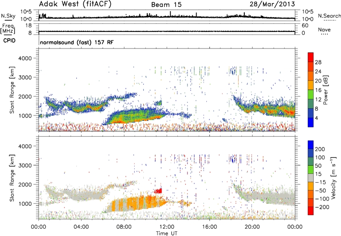The height and width of the screenshot is (236, 341).
Task: Click "4000" tick on the Power panel
Action: [x=25, y=58]
